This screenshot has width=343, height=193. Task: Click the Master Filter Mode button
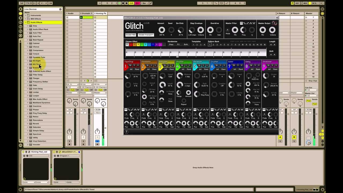[x=228, y=30]
